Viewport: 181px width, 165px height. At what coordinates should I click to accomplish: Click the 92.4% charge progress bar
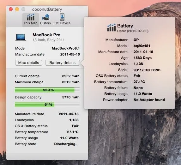click(47, 90)
